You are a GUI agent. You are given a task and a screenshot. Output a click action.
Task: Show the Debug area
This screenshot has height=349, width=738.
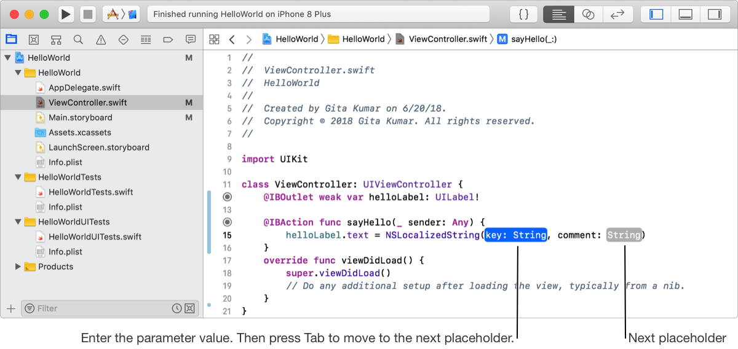pos(685,14)
